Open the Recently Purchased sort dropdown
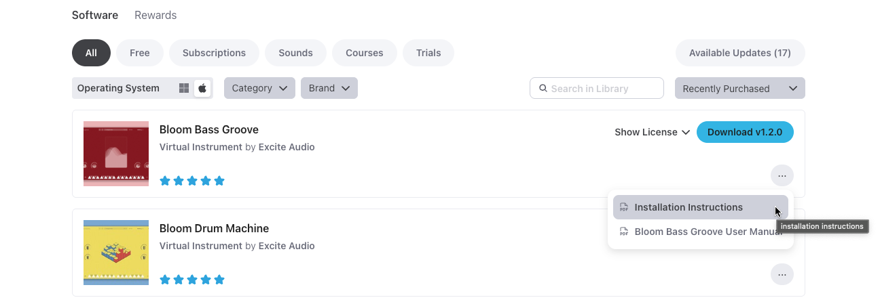 [739, 88]
